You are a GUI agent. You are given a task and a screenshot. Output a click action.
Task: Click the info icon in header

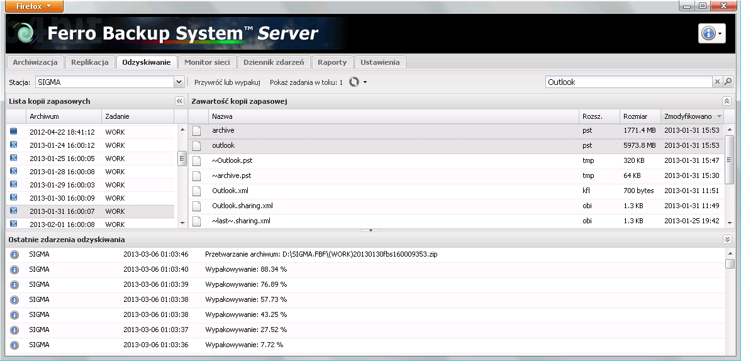pyautogui.click(x=708, y=34)
